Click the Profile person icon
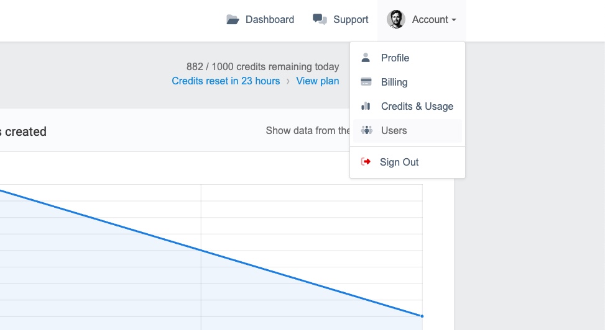Image resolution: width=605 pixels, height=330 pixels. (x=366, y=58)
